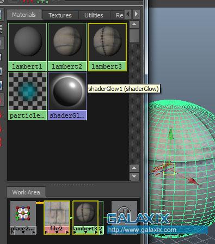Select the shaderGlow glossy sphere swatch
Screen dimensions: 215x244
[67, 91]
